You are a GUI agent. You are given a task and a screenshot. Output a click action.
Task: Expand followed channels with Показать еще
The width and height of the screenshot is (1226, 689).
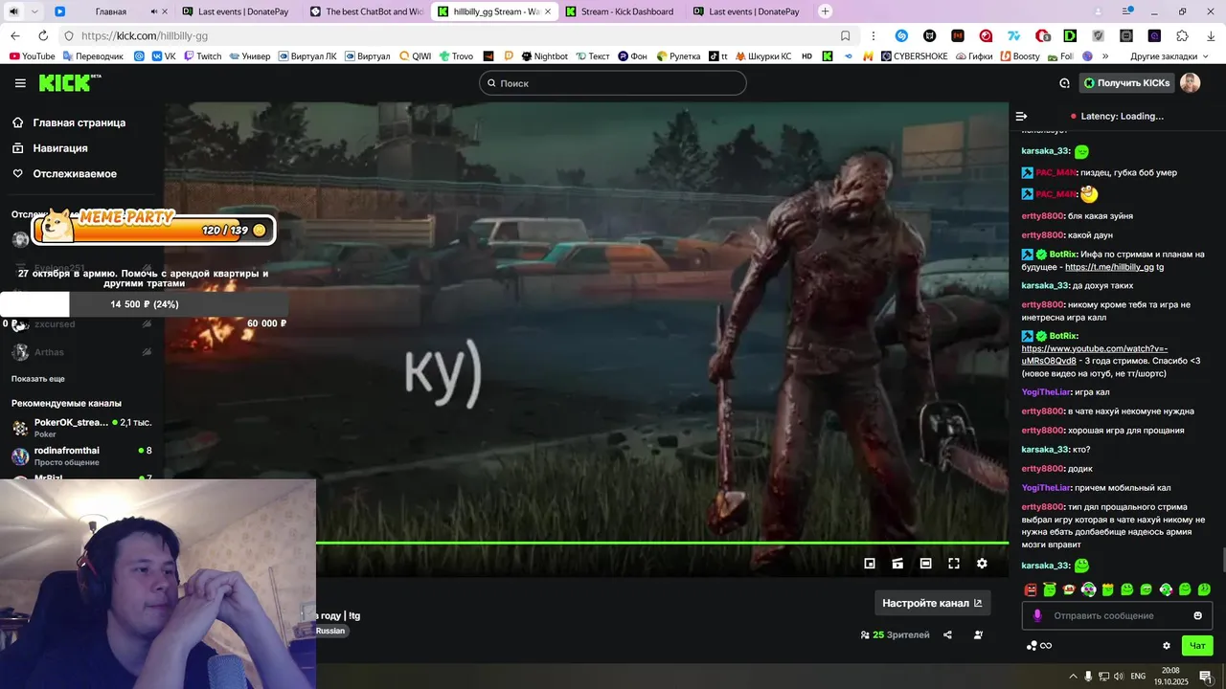click(x=38, y=379)
